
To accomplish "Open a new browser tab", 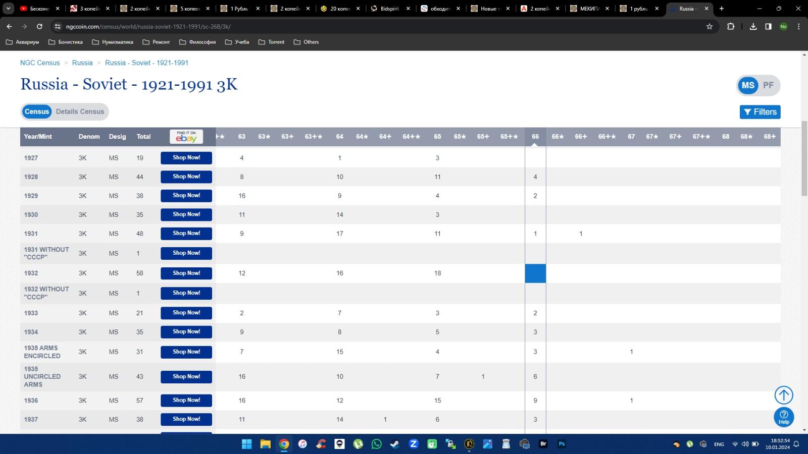I will point(722,9).
